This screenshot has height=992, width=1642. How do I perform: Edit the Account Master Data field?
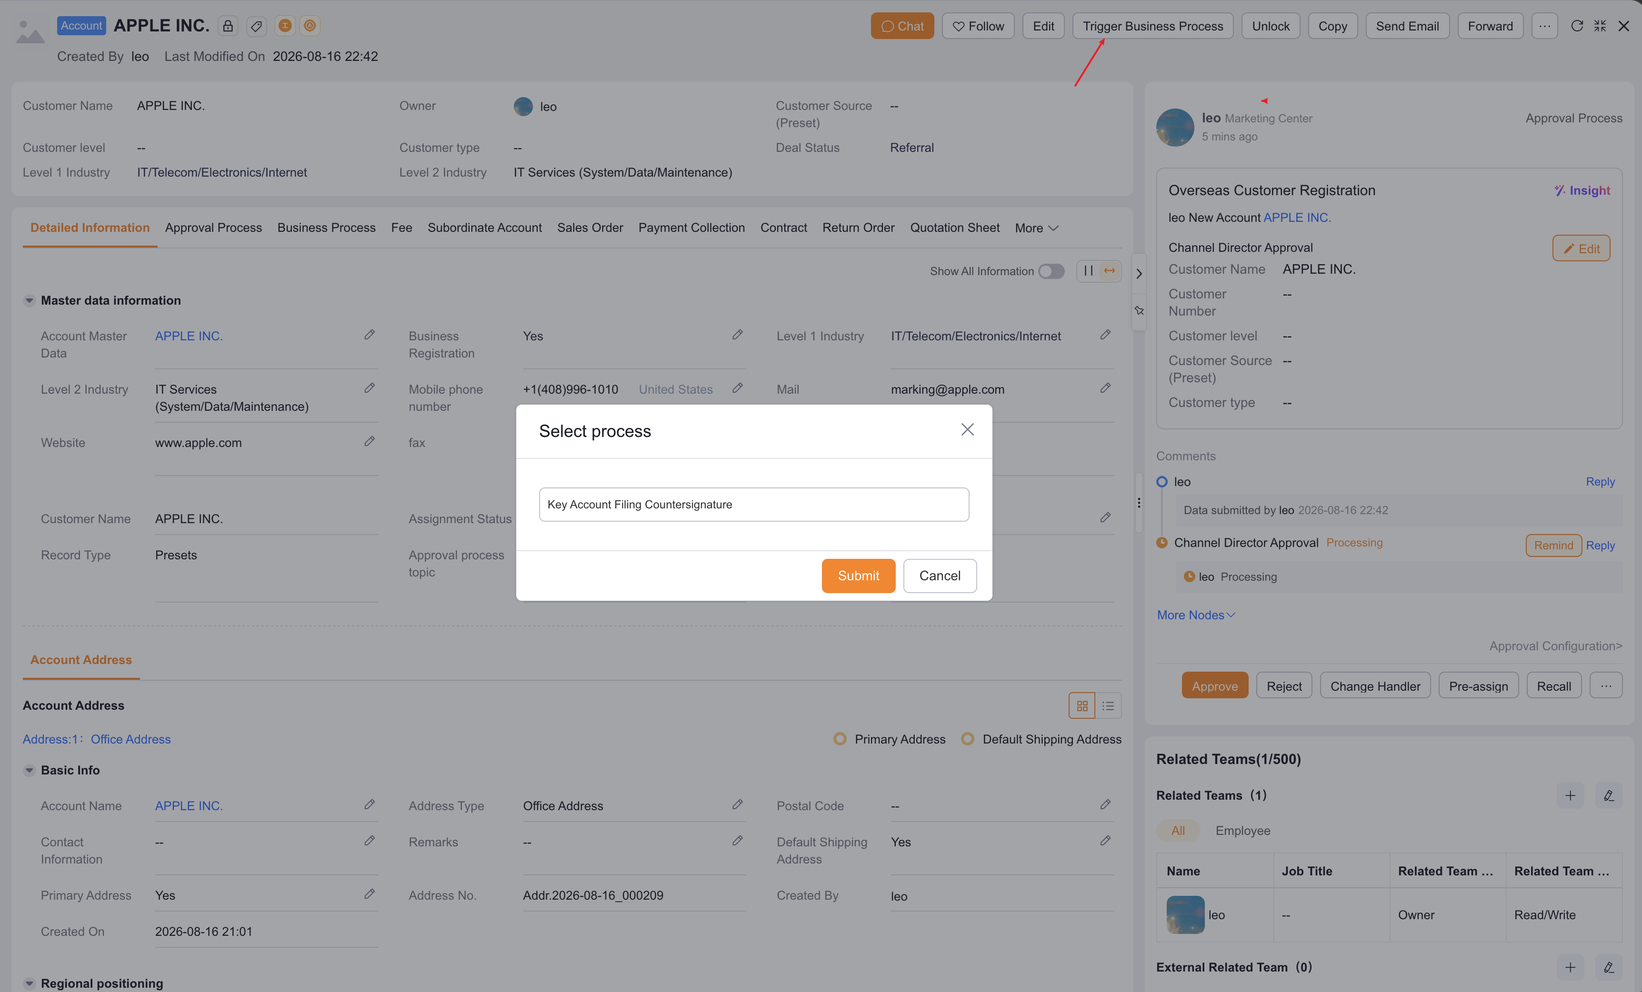(x=369, y=335)
